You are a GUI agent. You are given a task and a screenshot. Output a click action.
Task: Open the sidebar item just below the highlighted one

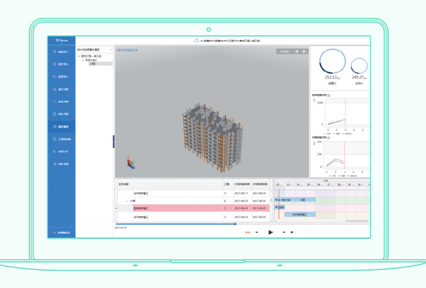pos(61,139)
